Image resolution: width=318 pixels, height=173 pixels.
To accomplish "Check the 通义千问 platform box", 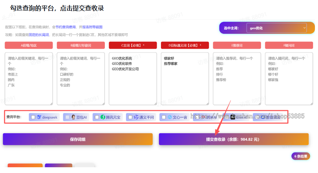I will coord(130,117).
